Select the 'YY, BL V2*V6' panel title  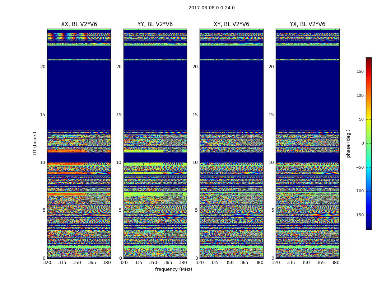(x=155, y=24)
